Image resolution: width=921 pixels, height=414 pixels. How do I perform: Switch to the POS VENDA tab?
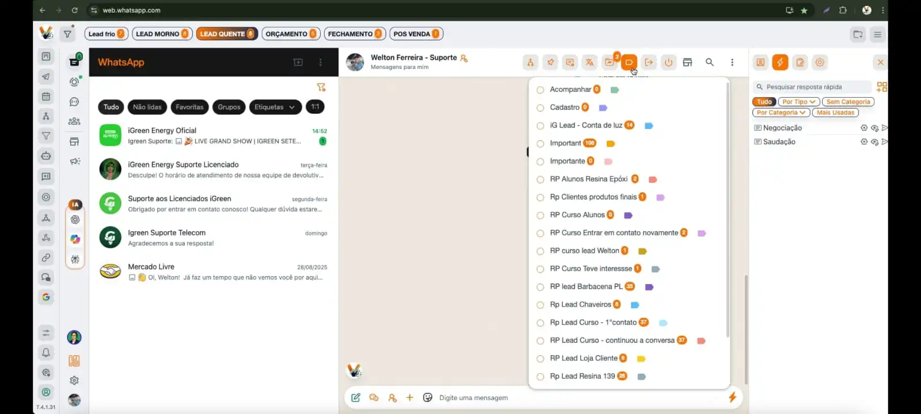416,34
